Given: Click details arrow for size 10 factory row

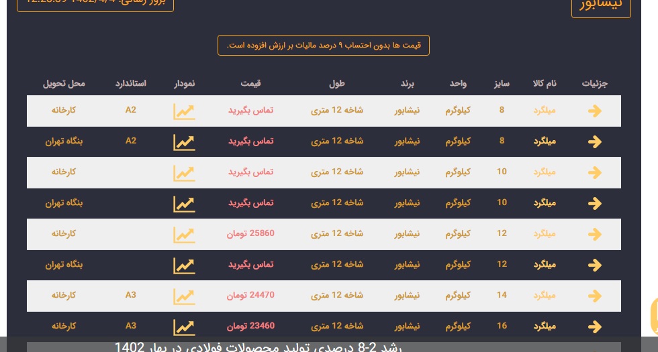Looking at the screenshot, I should [594, 172].
